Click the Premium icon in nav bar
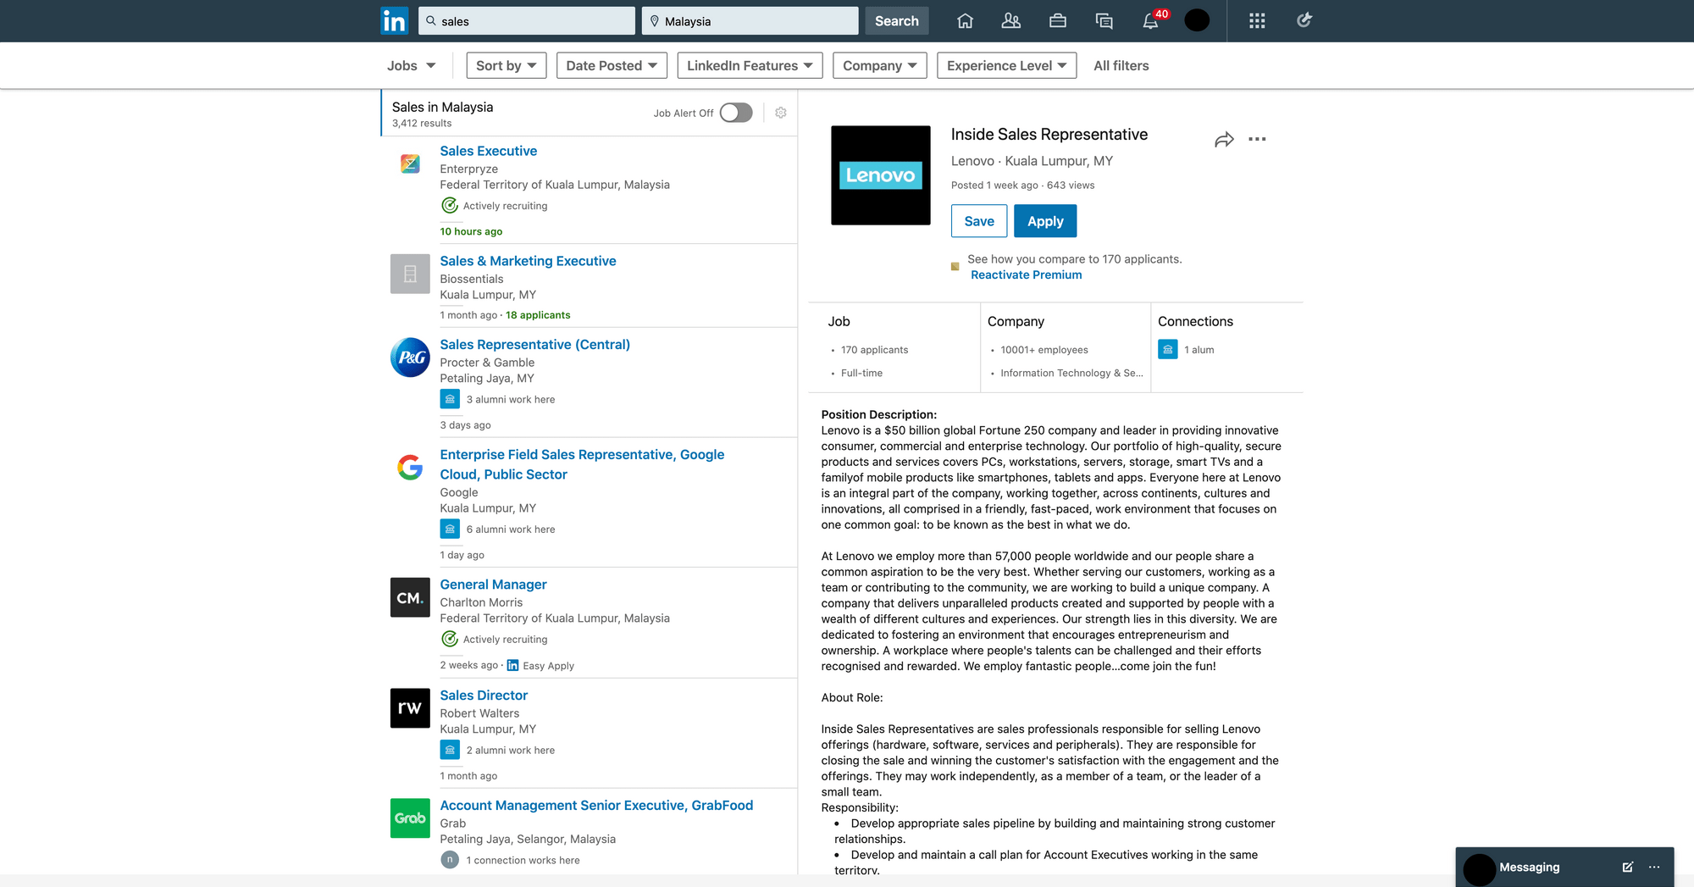Screen dimensions: 1694x887 coord(1304,20)
